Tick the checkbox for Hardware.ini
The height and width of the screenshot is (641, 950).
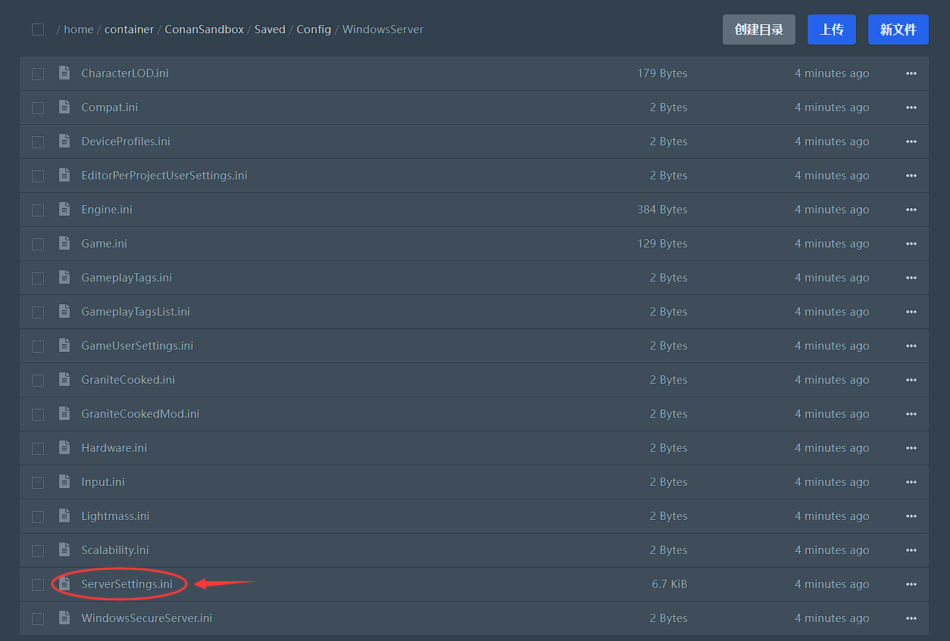click(38, 449)
